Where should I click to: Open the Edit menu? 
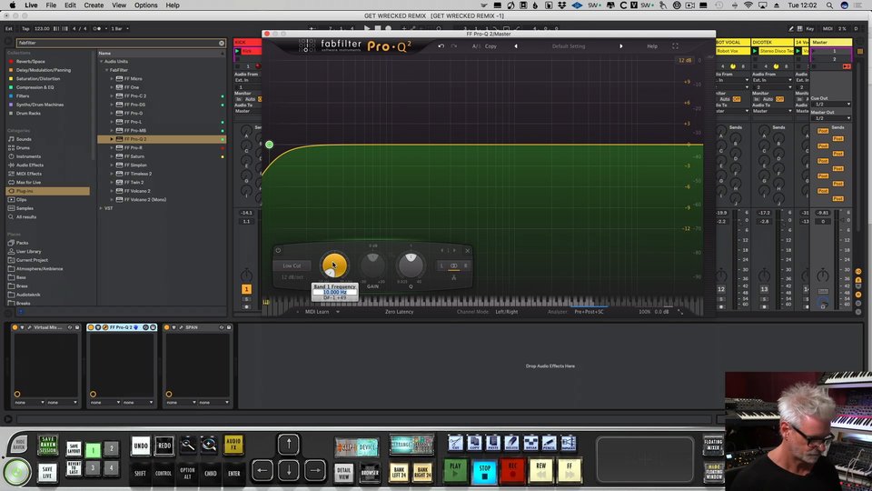pyautogui.click(x=70, y=5)
